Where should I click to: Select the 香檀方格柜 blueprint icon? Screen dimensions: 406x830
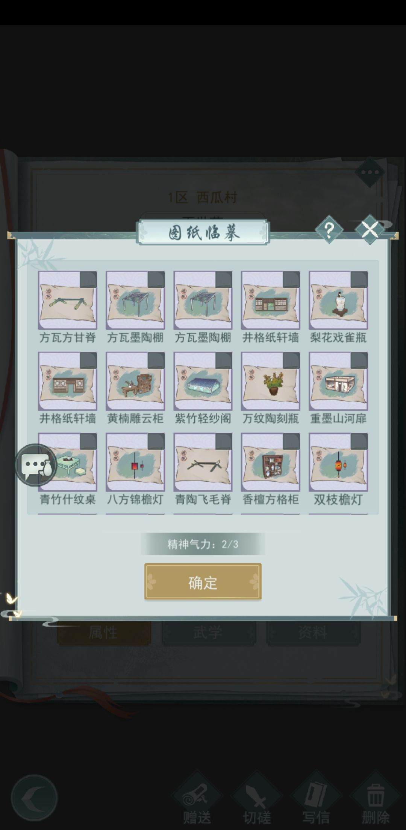(x=271, y=462)
